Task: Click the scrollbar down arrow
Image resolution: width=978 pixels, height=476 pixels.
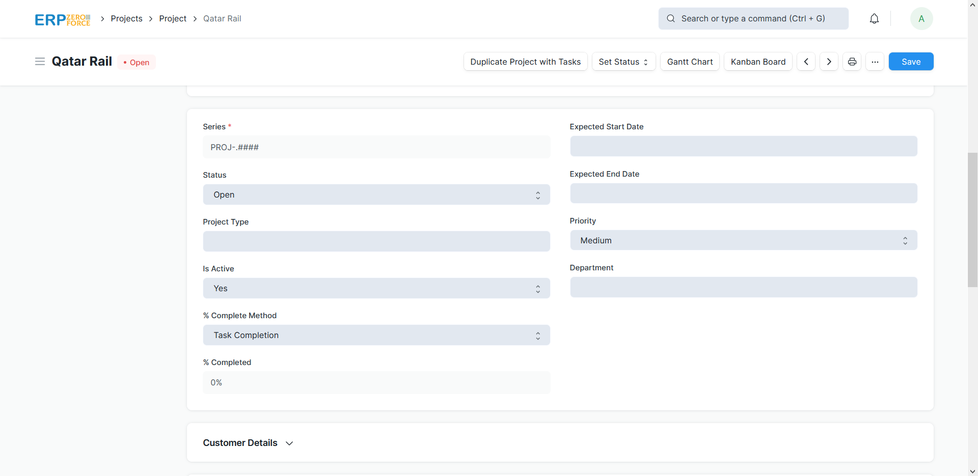Action: [x=972, y=471]
